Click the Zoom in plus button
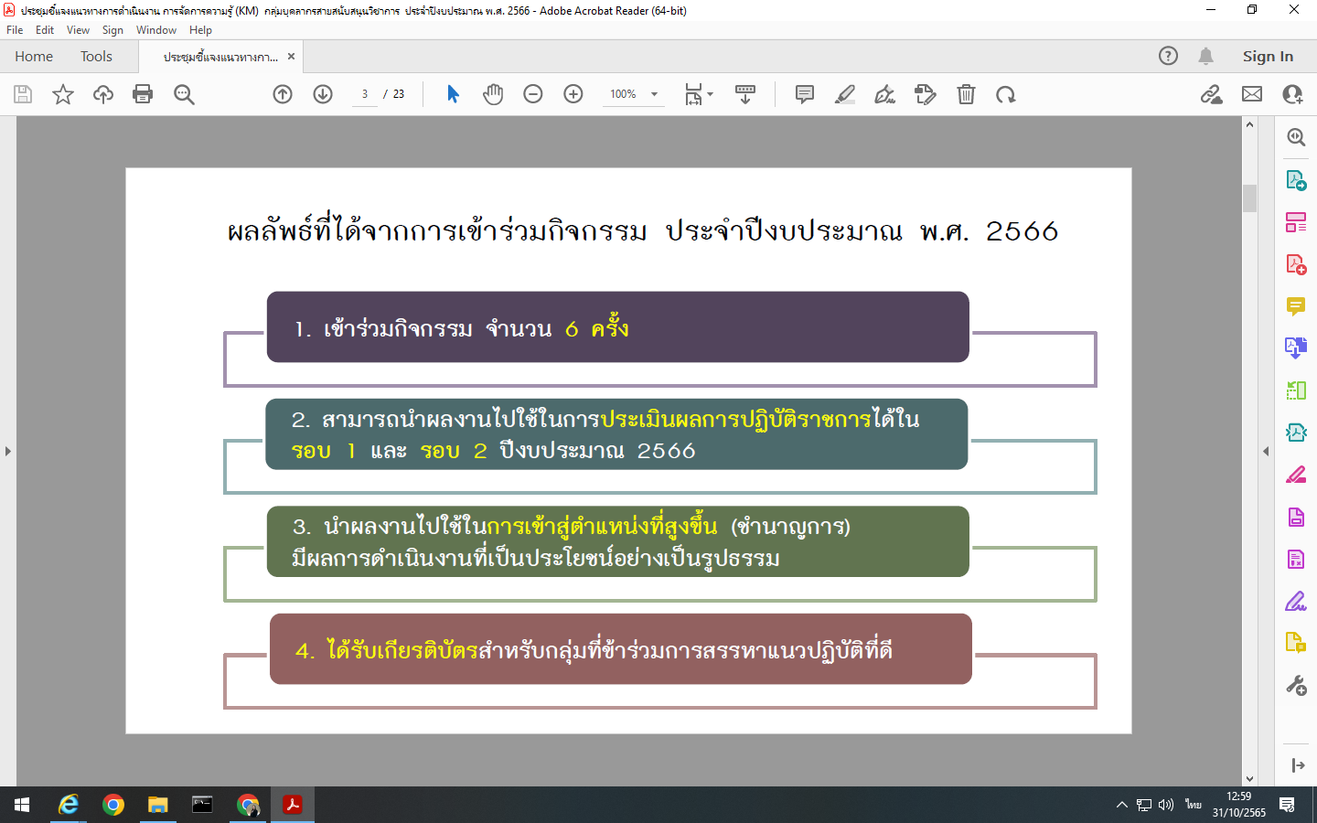1317x823 pixels. pyautogui.click(x=573, y=94)
